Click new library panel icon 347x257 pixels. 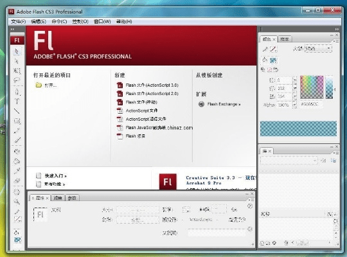coord(334,160)
